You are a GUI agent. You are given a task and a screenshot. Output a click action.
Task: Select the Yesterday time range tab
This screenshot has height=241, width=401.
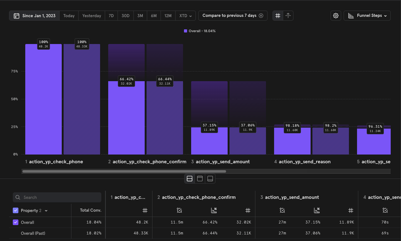(91, 16)
